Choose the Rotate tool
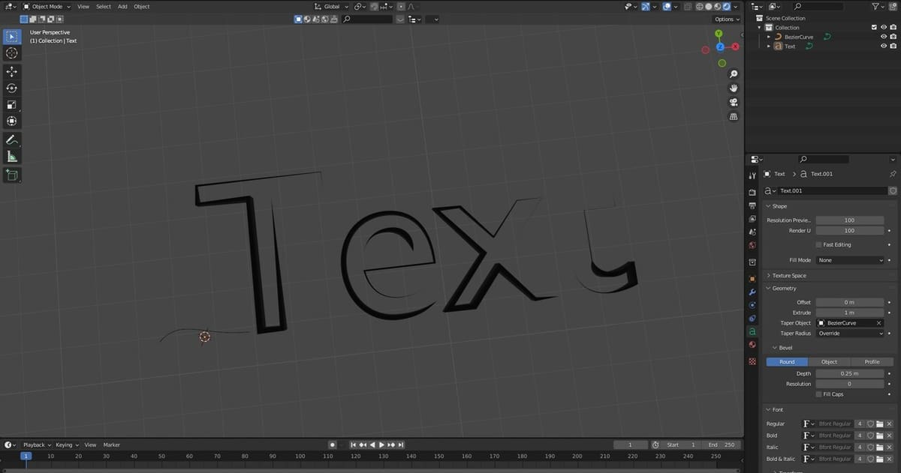This screenshot has width=901, height=473. click(12, 88)
